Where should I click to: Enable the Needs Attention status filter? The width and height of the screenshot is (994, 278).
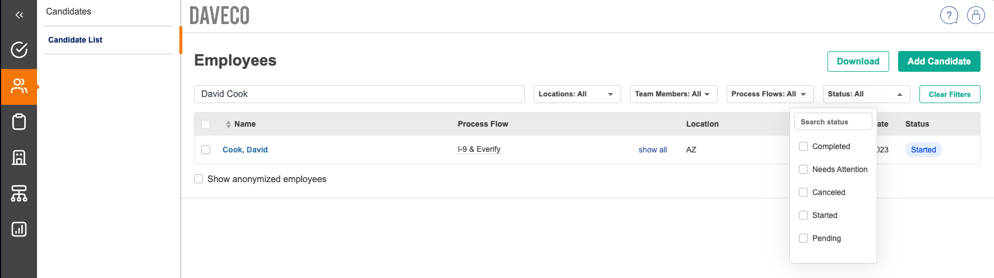point(803,169)
